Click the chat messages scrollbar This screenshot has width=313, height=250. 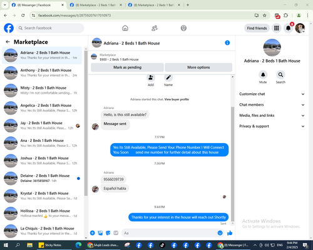click(232, 164)
